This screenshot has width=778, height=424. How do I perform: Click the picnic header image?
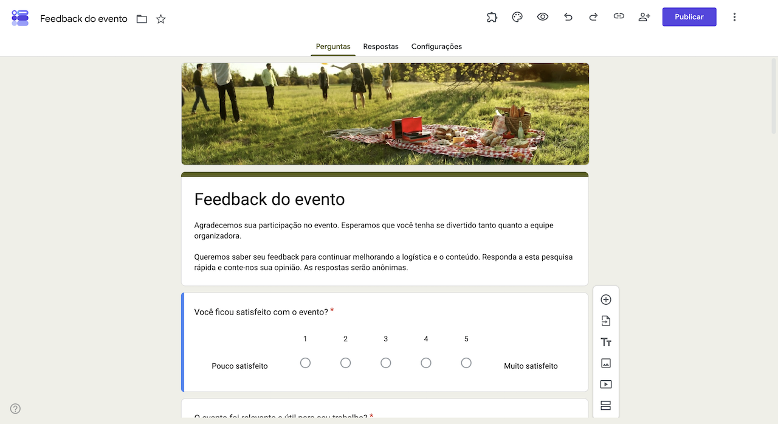[x=385, y=114]
